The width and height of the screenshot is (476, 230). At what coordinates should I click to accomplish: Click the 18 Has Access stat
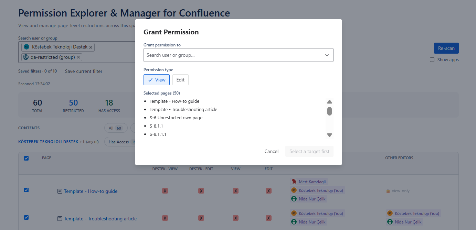109,106
